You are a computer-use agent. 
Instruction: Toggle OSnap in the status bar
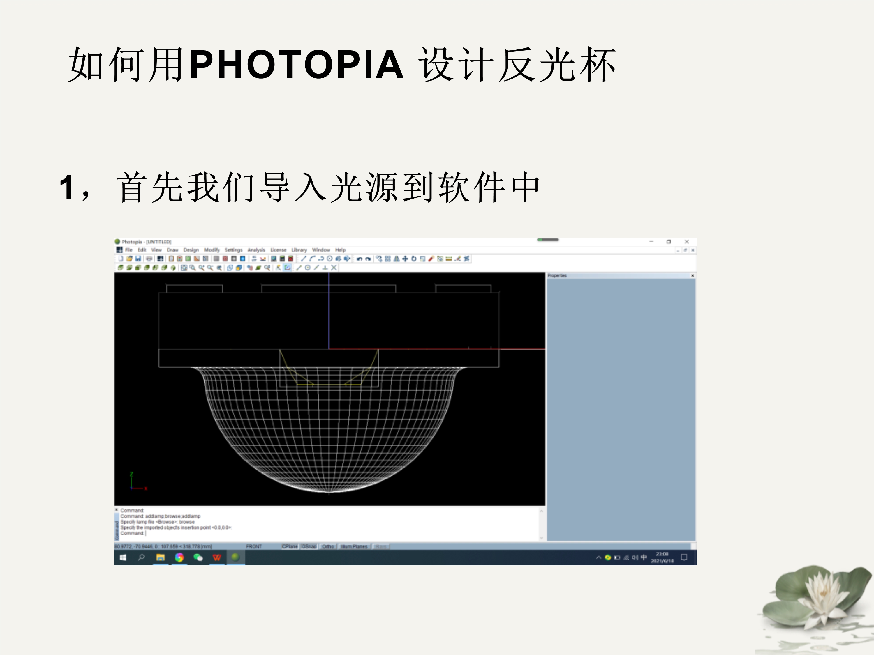[x=309, y=546]
